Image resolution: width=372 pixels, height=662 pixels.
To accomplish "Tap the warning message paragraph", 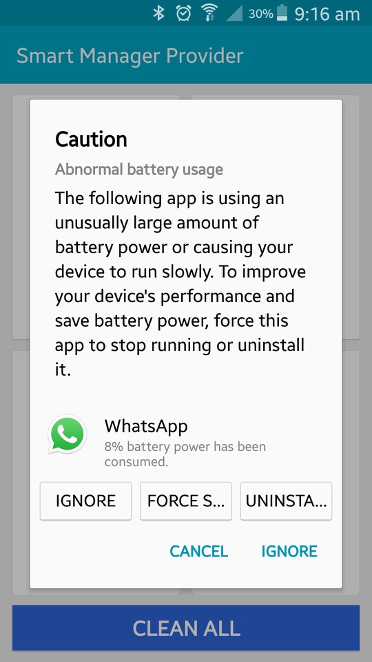I will [x=180, y=284].
